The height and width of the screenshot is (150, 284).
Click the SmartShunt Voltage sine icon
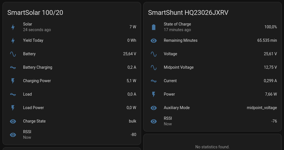tap(154, 54)
